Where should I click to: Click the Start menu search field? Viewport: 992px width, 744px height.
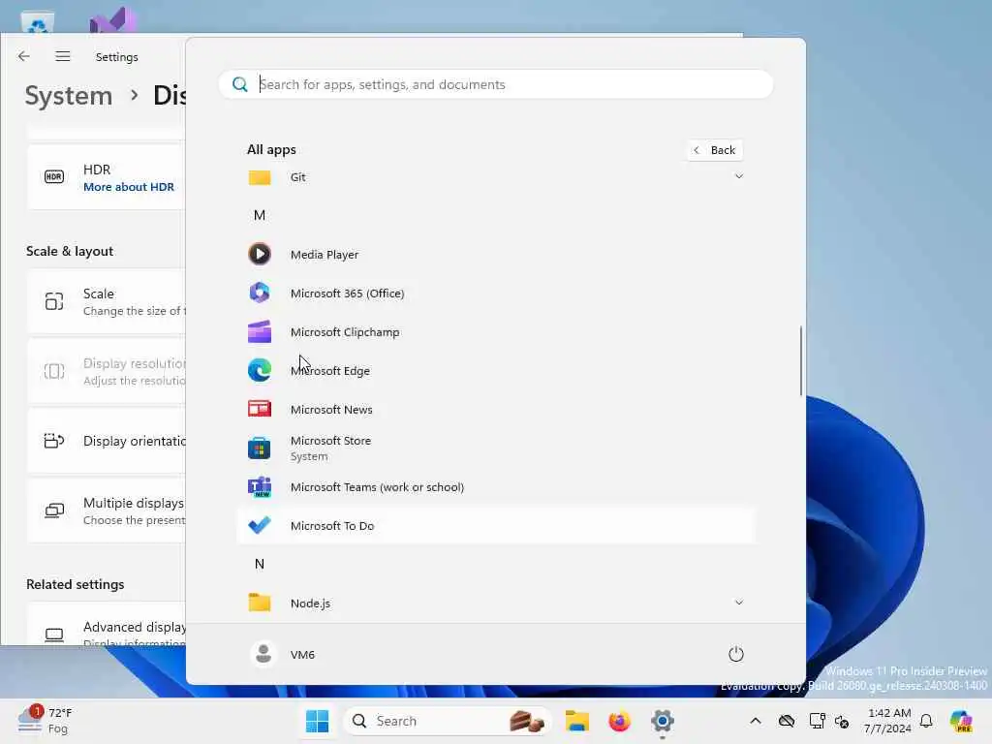tap(495, 85)
